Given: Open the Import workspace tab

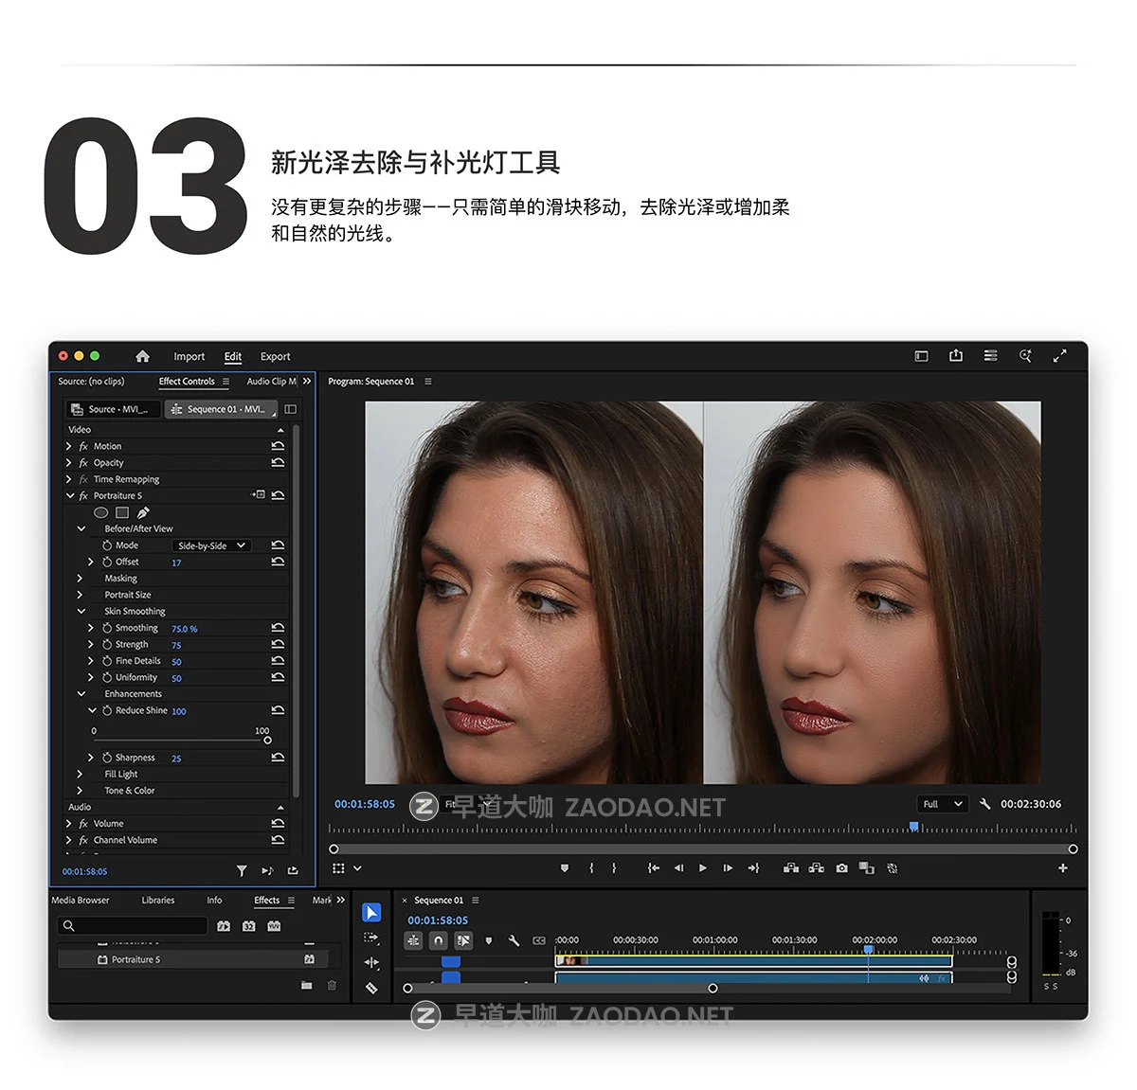Looking at the screenshot, I should [x=189, y=357].
